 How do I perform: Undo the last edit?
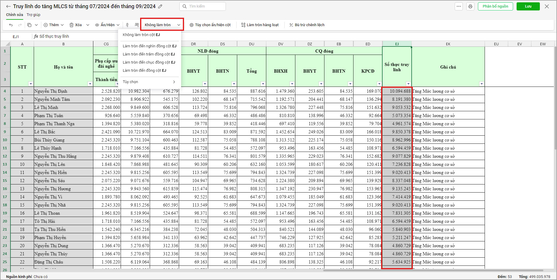tap(11, 25)
